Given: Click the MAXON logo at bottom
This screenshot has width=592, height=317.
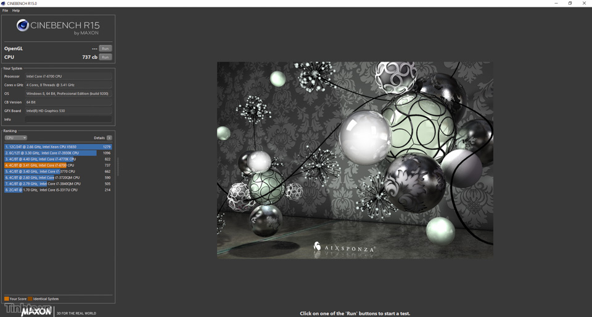Looking at the screenshot, I should click(x=36, y=311).
